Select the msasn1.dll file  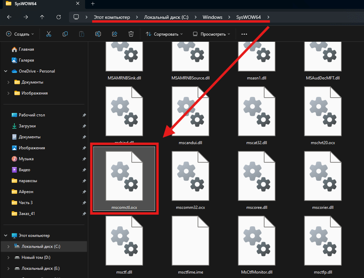(257, 61)
